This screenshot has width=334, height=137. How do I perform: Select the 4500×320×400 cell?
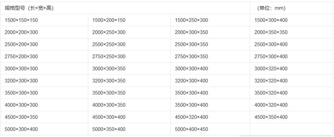(191, 117)
